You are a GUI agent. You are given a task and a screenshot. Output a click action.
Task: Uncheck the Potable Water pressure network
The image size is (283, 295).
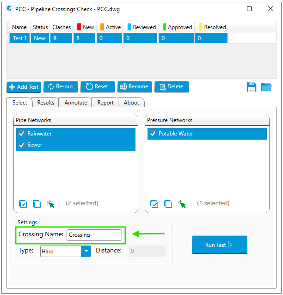coord(153,134)
